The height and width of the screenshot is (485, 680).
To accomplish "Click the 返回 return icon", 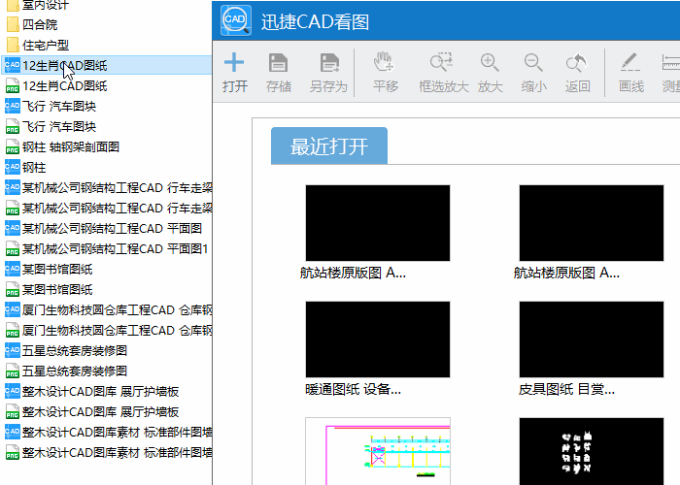I will [577, 62].
